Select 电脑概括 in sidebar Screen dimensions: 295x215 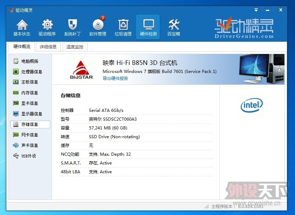30,61
